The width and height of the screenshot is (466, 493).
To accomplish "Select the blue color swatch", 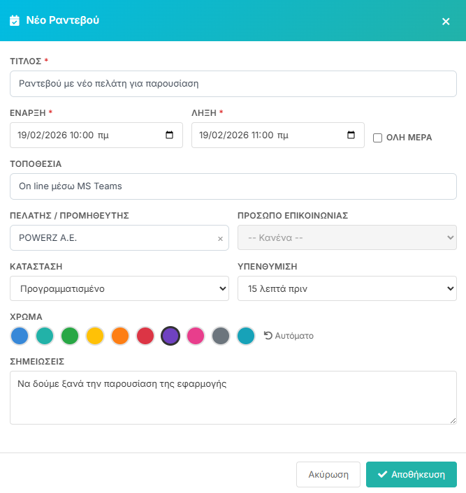I will [x=20, y=336].
